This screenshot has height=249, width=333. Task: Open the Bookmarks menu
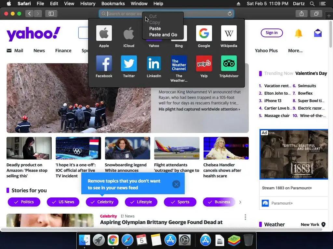pyautogui.click(x=113, y=4)
